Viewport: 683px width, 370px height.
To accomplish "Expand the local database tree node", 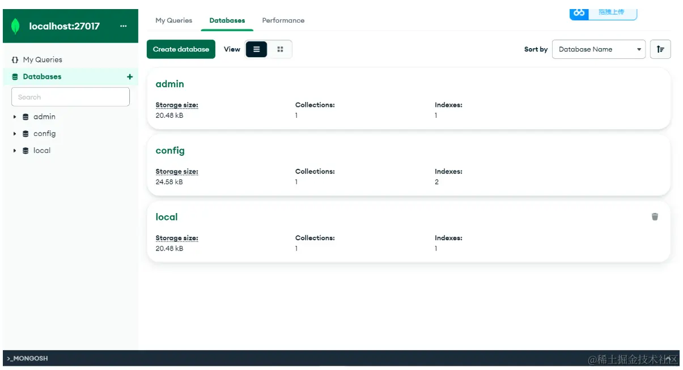I will pyautogui.click(x=15, y=151).
